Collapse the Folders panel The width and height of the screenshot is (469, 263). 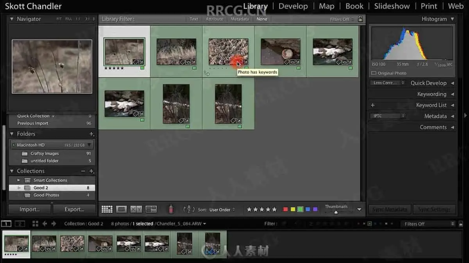point(12,134)
